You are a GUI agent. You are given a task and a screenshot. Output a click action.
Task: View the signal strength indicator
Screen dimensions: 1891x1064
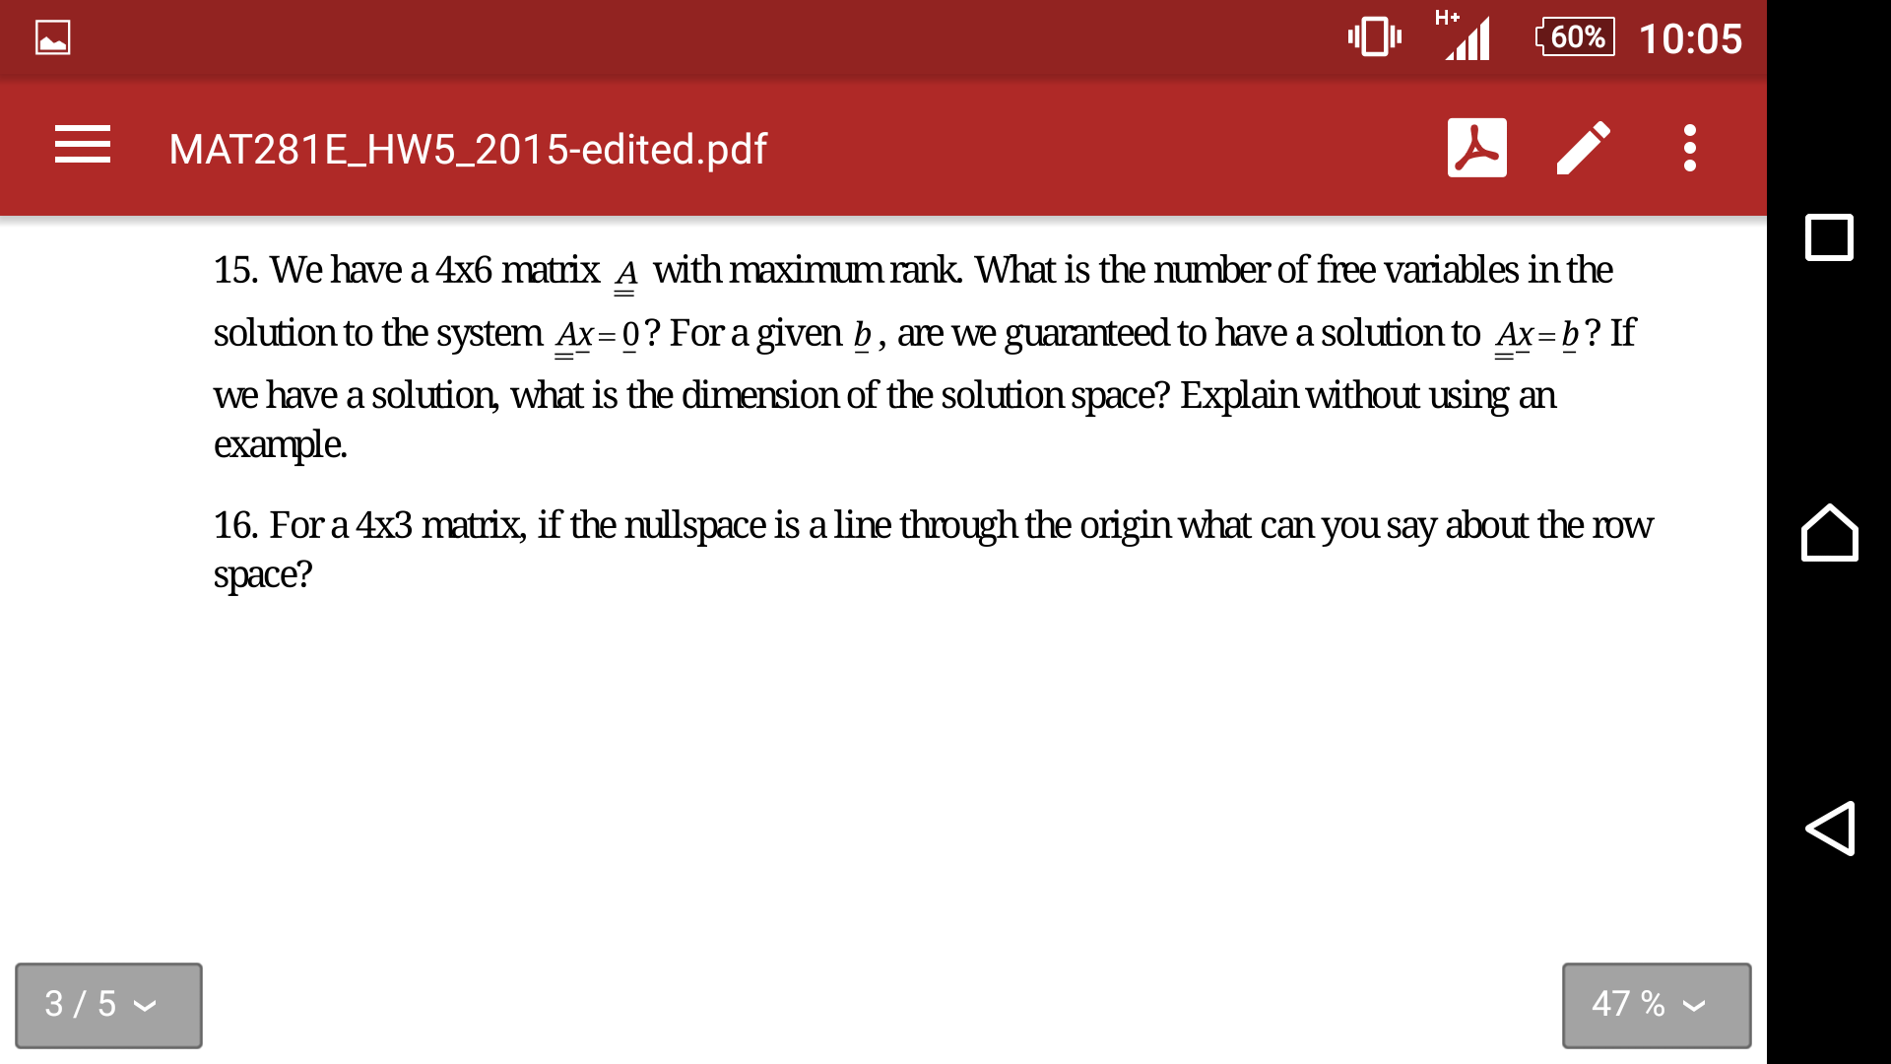tap(1478, 37)
